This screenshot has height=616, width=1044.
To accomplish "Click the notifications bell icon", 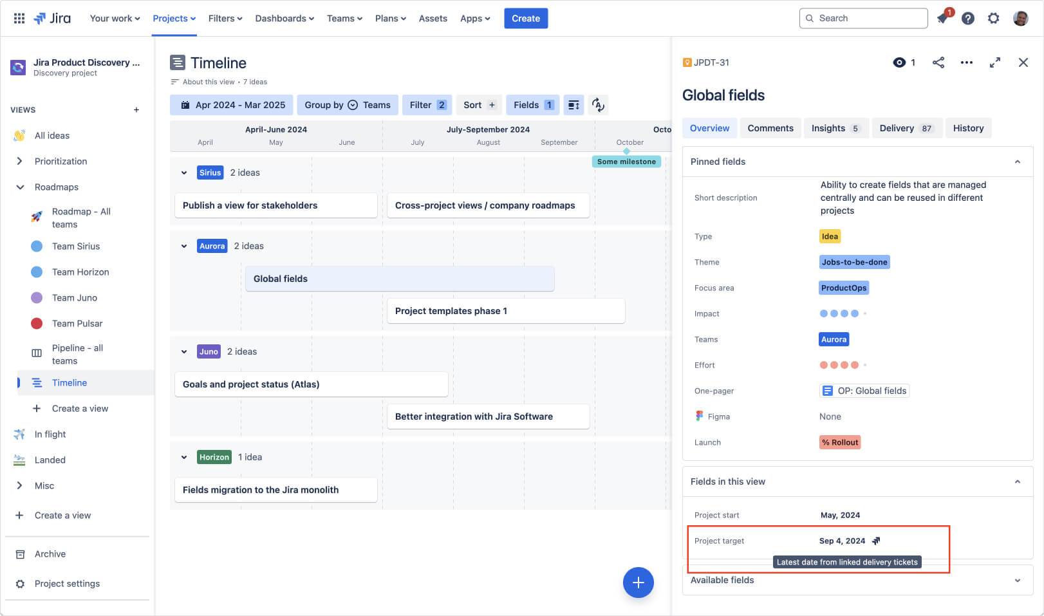I will [x=942, y=18].
